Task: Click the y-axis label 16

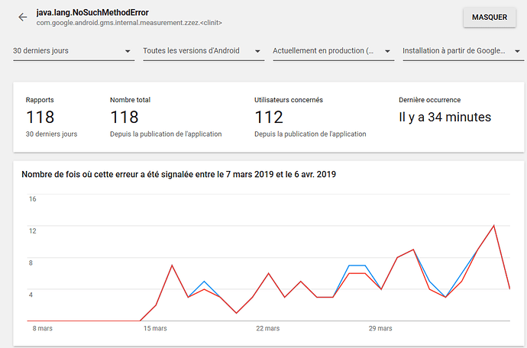Action: [32, 199]
